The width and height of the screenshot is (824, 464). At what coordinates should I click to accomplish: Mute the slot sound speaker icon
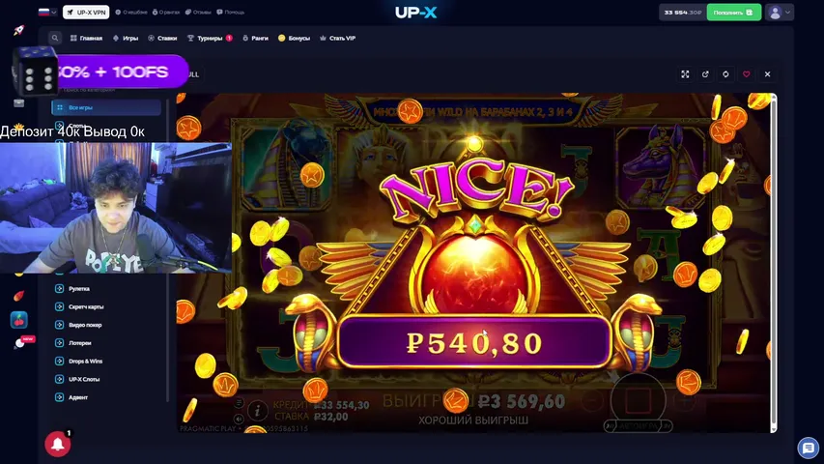(239, 420)
